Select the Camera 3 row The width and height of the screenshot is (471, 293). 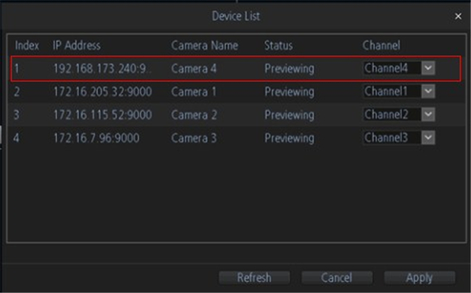pyautogui.click(x=236, y=138)
